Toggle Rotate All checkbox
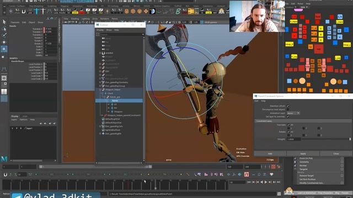The height and width of the screenshot is (198, 353). click(x=288, y=132)
